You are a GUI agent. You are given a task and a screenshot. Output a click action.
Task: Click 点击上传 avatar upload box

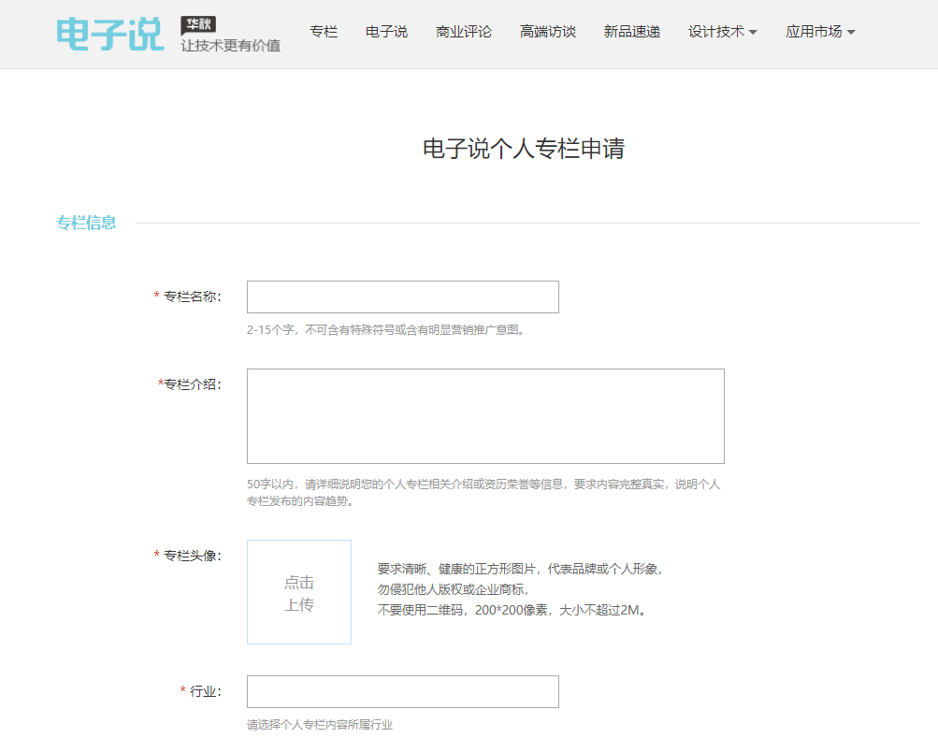tap(299, 592)
